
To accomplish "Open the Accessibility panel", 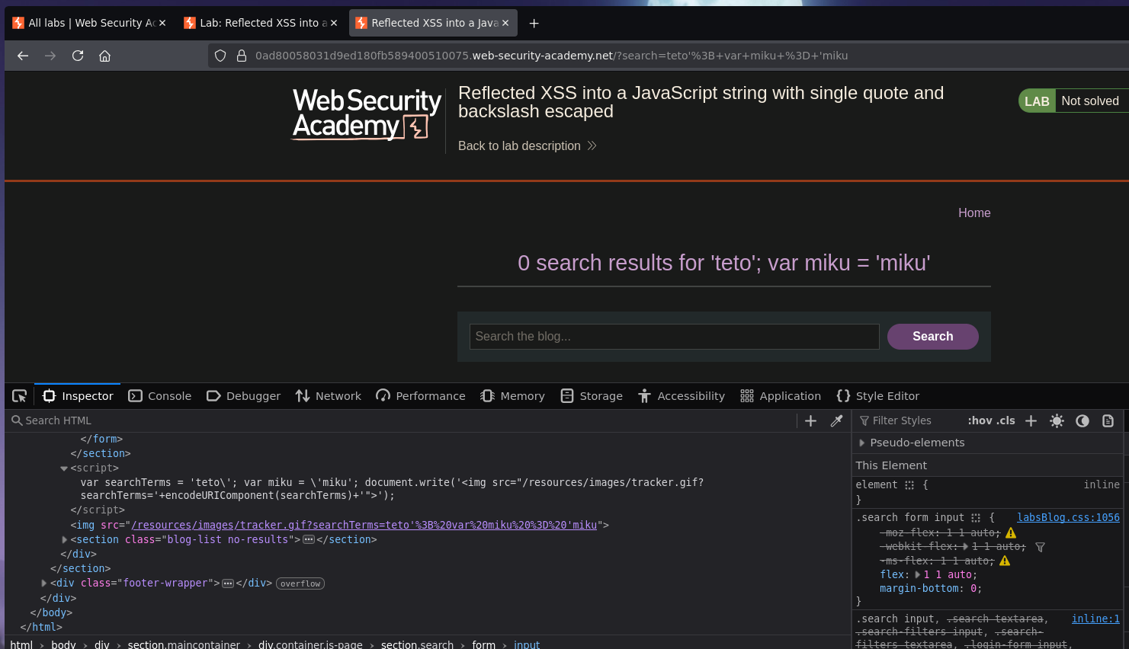I will pyautogui.click(x=682, y=396).
